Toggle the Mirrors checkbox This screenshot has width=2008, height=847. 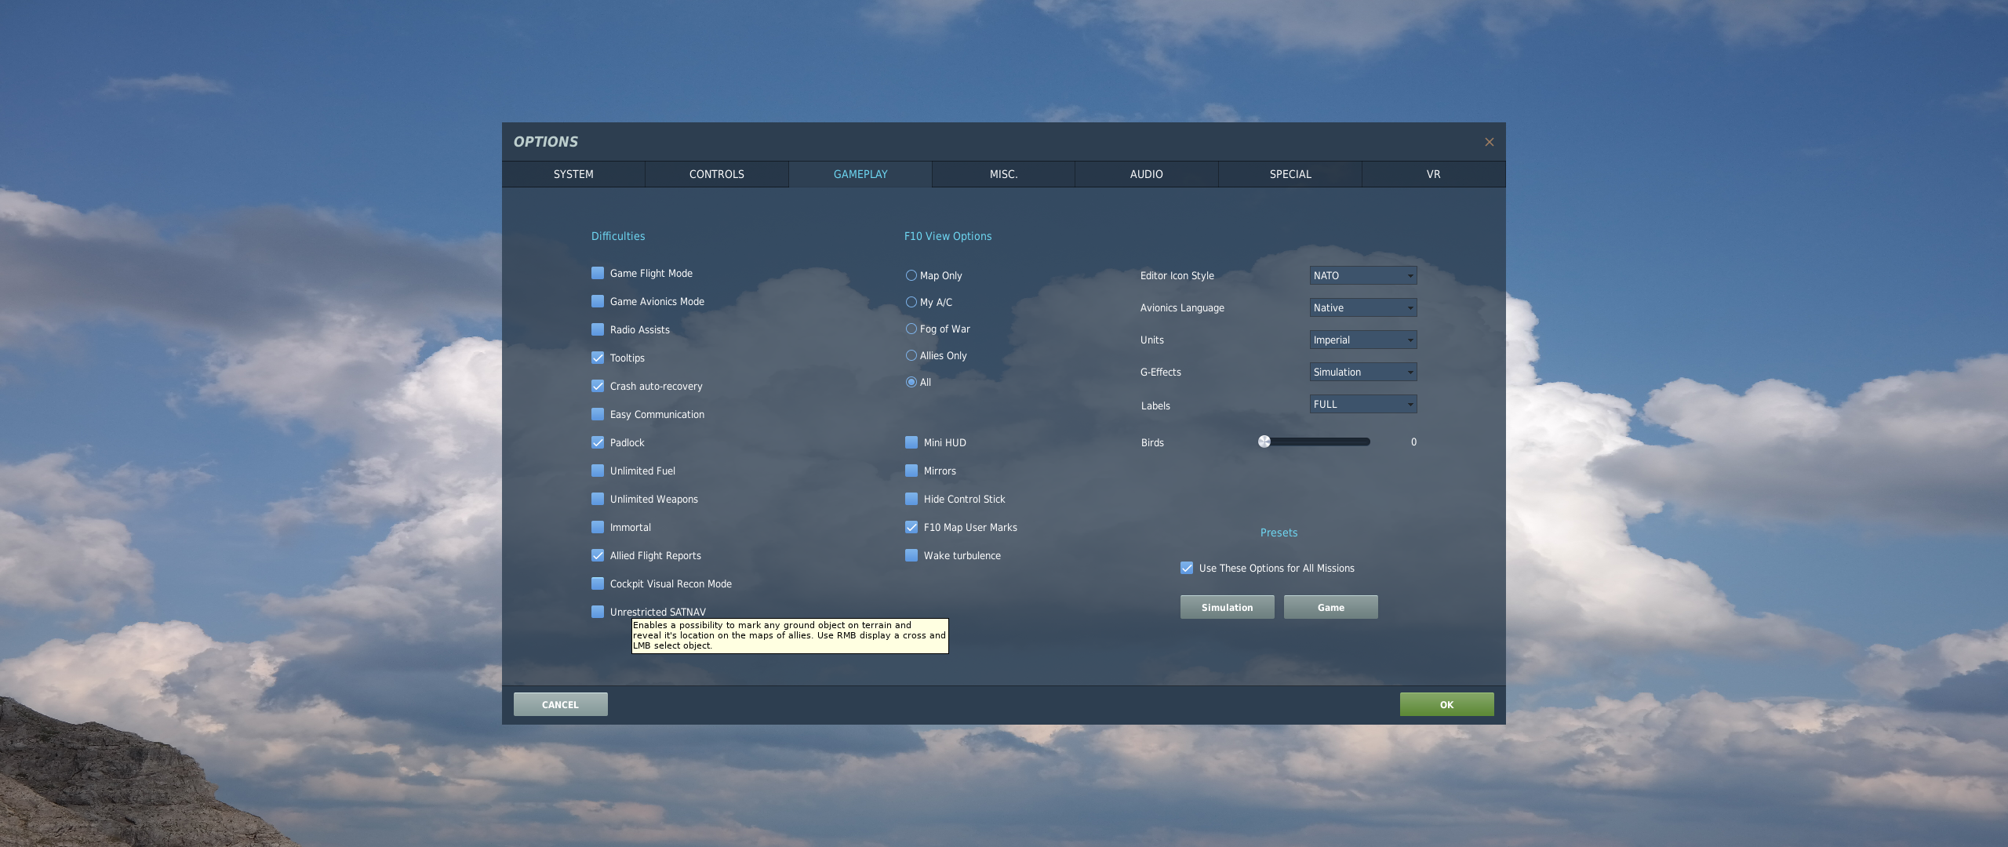point(911,471)
